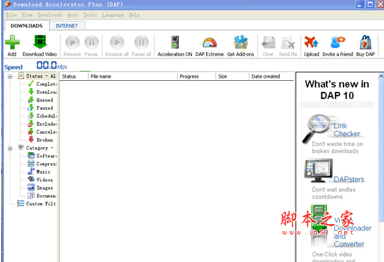Select the Documents category
The height and width of the screenshot is (262, 384).
pyautogui.click(x=43, y=196)
